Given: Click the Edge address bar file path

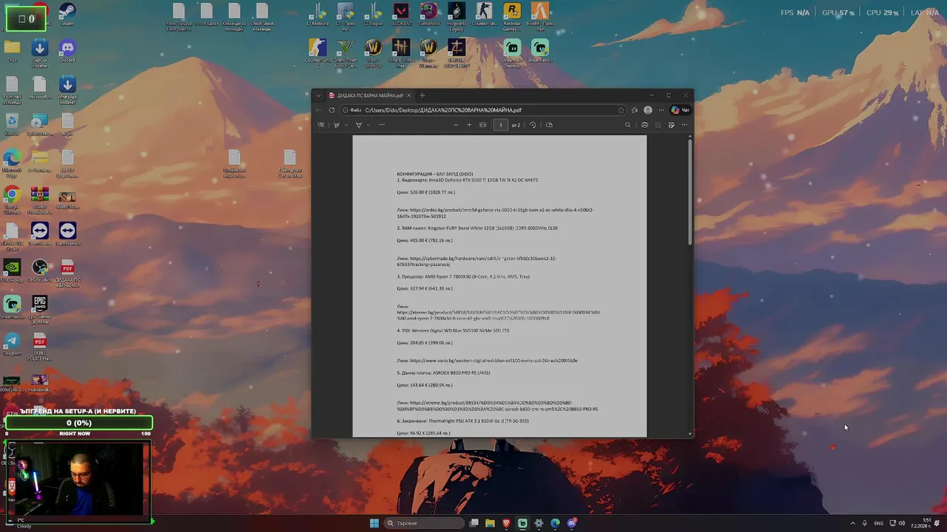Looking at the screenshot, I should (x=443, y=110).
